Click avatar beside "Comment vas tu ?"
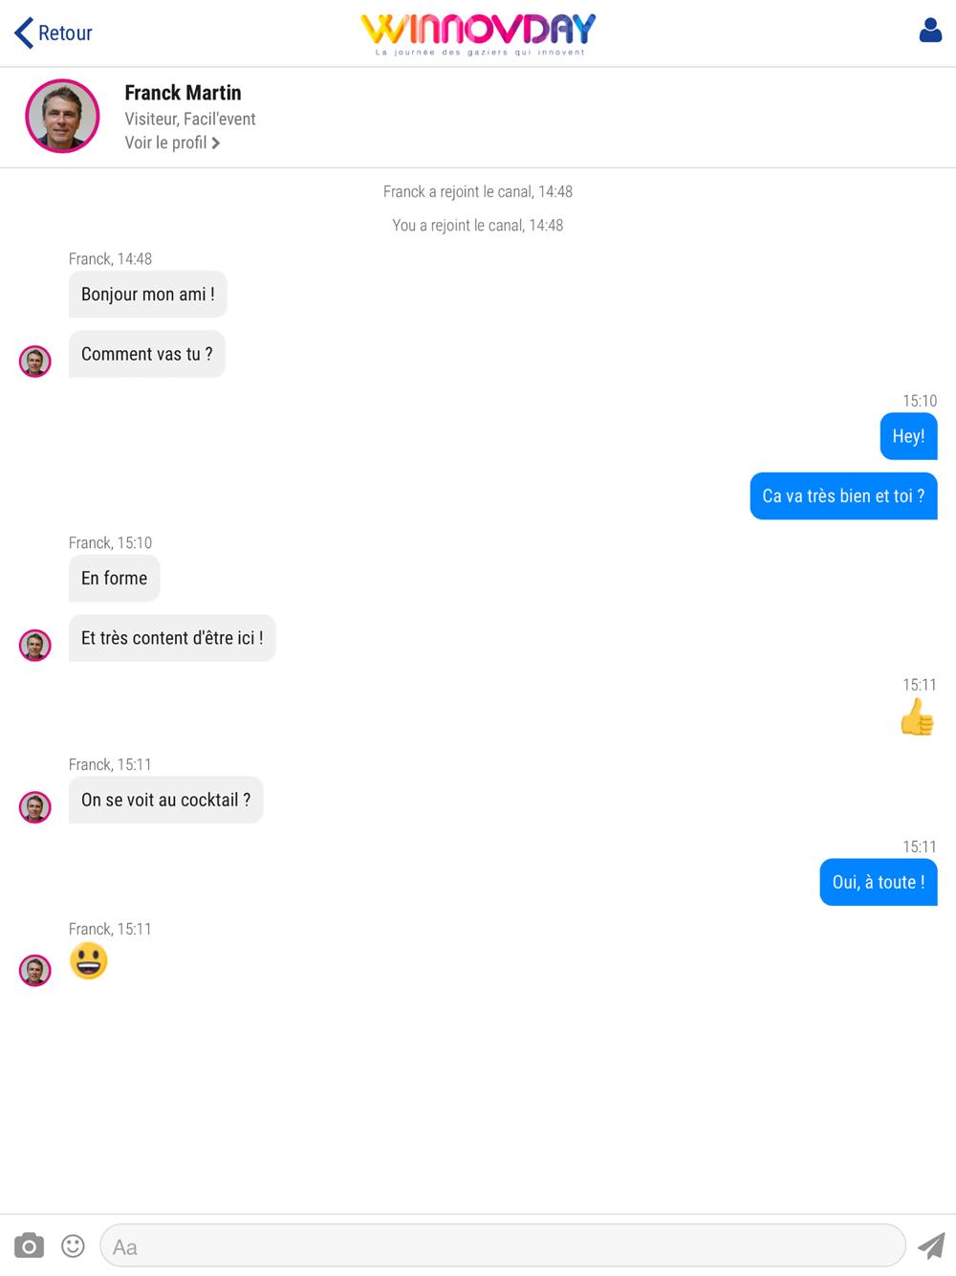956x1276 pixels. click(x=35, y=362)
